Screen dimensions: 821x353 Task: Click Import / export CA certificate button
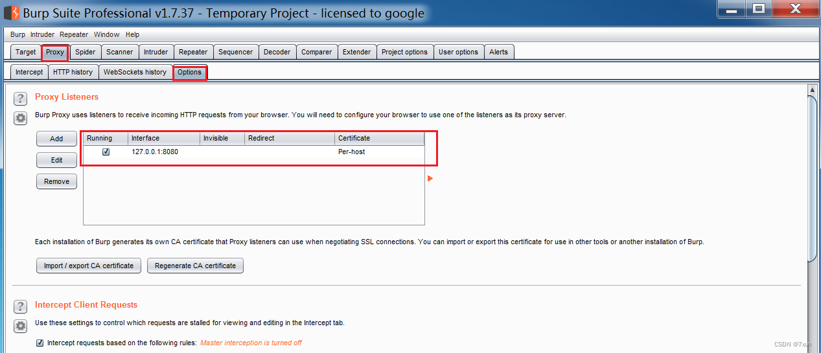click(x=89, y=266)
